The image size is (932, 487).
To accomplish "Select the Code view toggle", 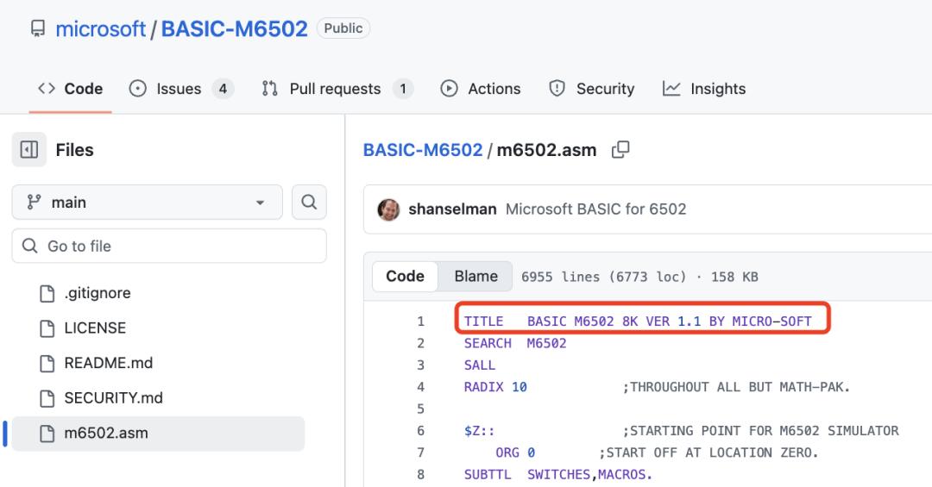I will pos(406,276).
